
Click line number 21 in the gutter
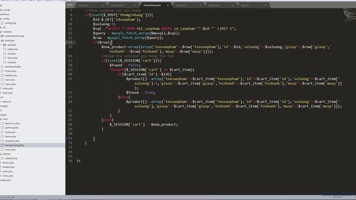pyautogui.click(x=70, y=79)
